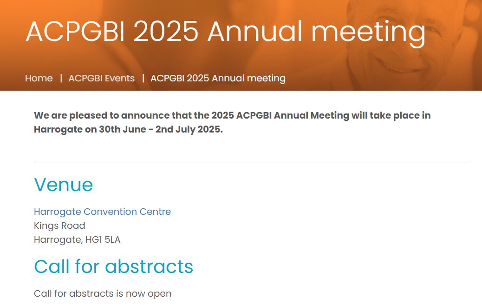The height and width of the screenshot is (306, 482).
Task: Select the ACPGBI 2025 Annual meeting breadcrumb
Action: pyautogui.click(x=217, y=78)
